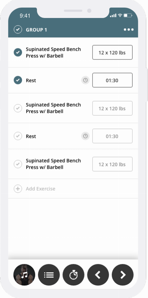This screenshot has height=298, width=148.
Task: Mark second Supinated Speed Bench Press complete
Action: [18, 108]
